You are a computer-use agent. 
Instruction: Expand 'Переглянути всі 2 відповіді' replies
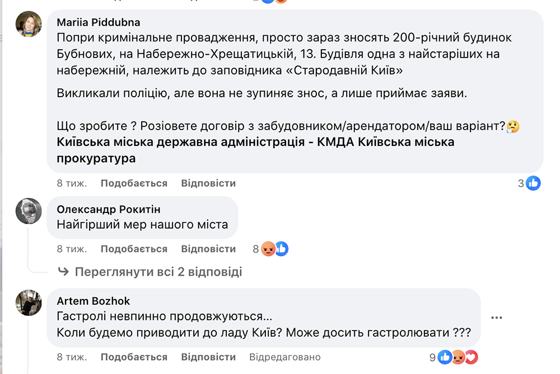coord(158,272)
